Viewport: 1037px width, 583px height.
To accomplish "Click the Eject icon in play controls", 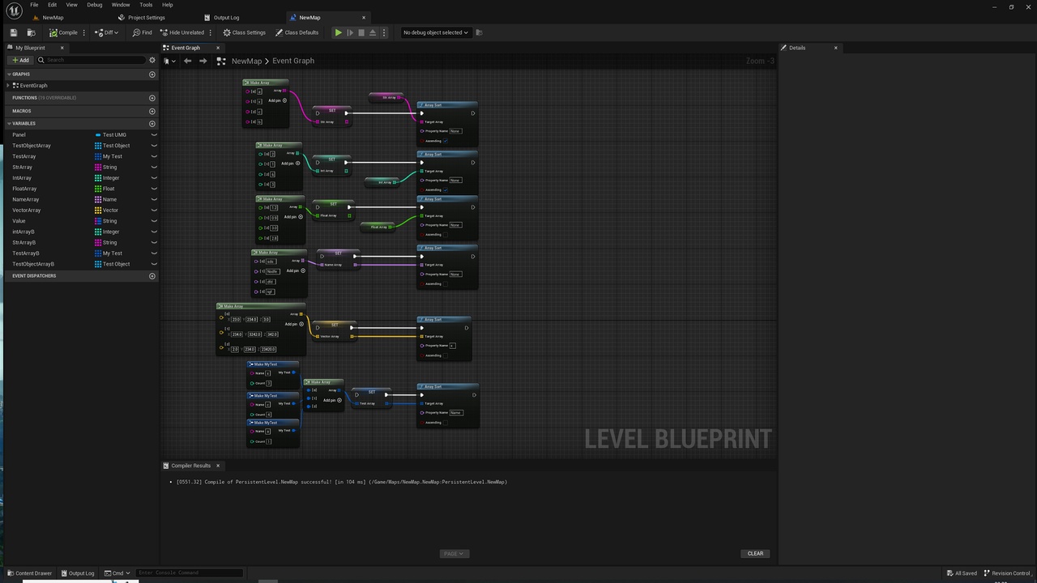I will 373,32.
